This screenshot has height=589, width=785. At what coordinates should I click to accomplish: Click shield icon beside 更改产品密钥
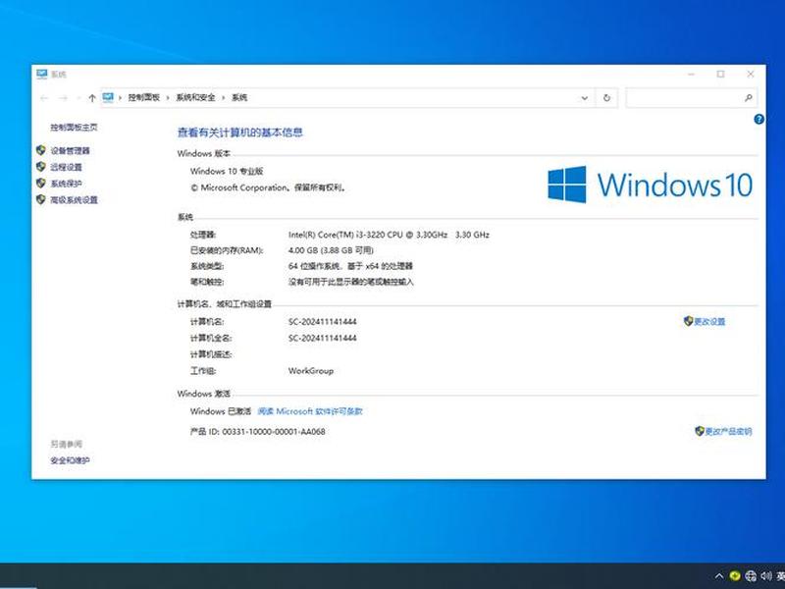(x=700, y=431)
